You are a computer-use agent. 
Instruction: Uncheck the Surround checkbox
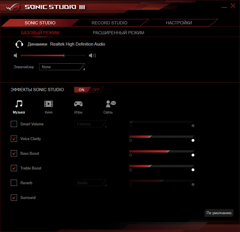(x=14, y=197)
